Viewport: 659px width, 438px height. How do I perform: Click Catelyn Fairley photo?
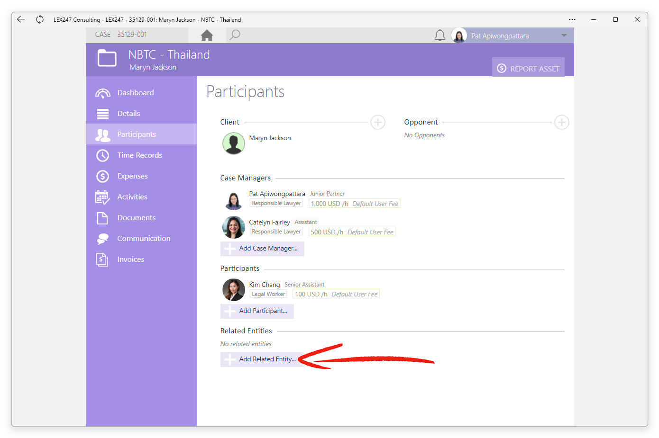tap(234, 227)
